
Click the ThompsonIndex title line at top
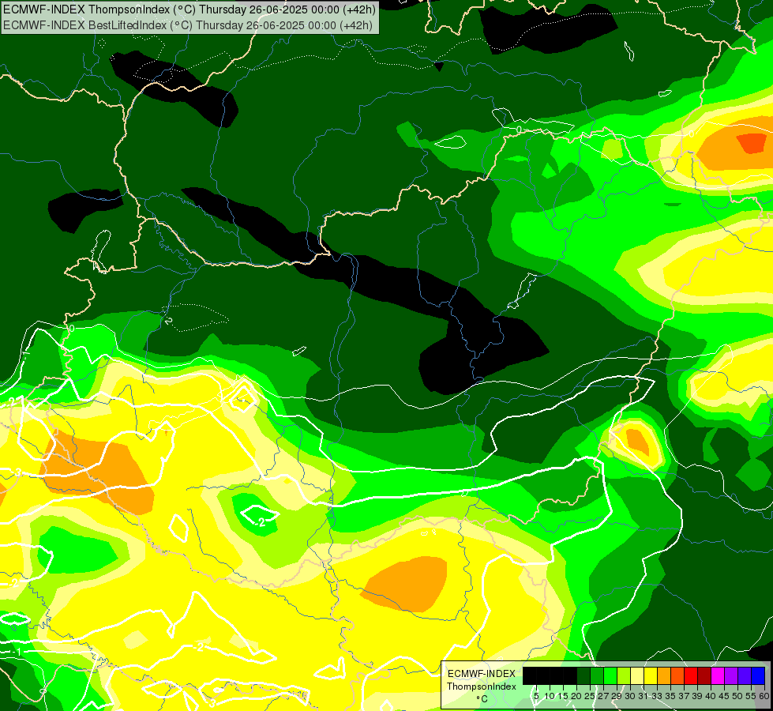(x=189, y=9)
